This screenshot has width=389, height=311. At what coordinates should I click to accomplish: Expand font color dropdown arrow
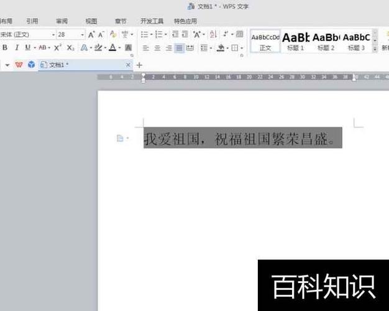119,48
